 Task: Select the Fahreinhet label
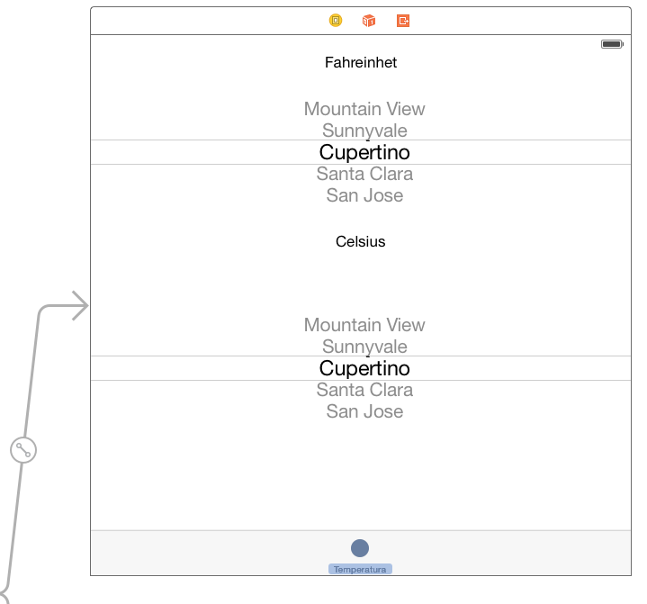coord(361,63)
